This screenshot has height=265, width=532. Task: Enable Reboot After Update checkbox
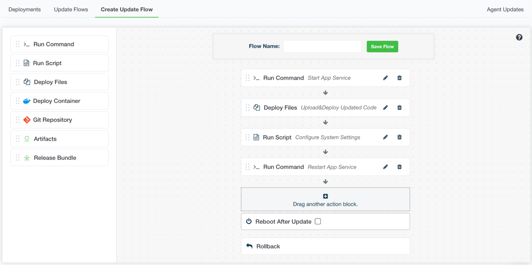point(318,222)
